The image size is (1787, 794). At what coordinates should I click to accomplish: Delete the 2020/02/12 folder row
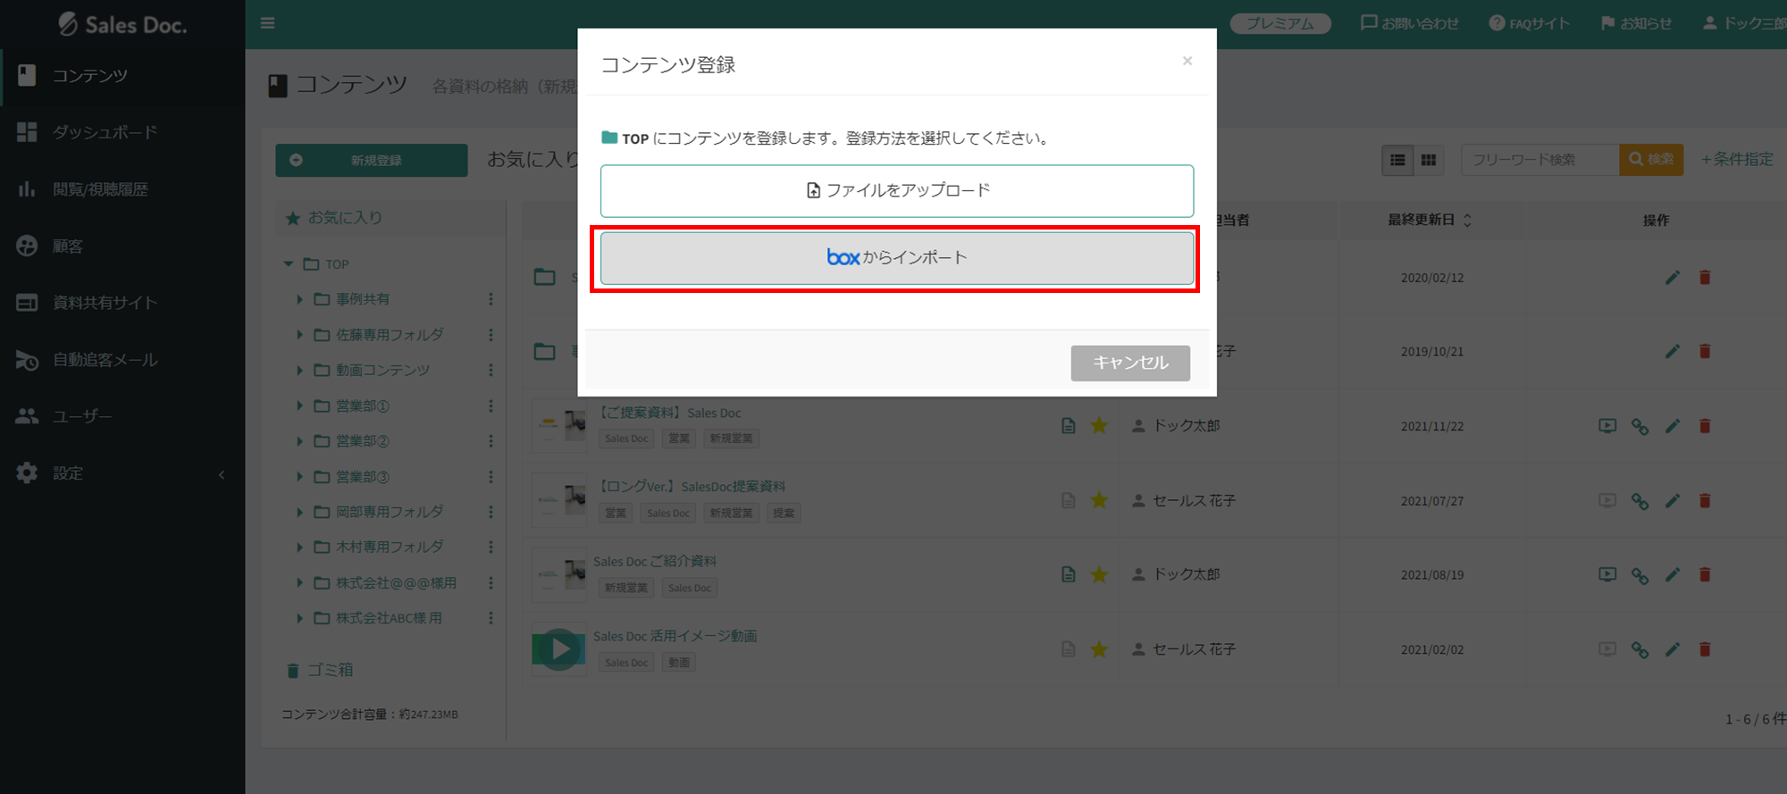click(x=1704, y=278)
